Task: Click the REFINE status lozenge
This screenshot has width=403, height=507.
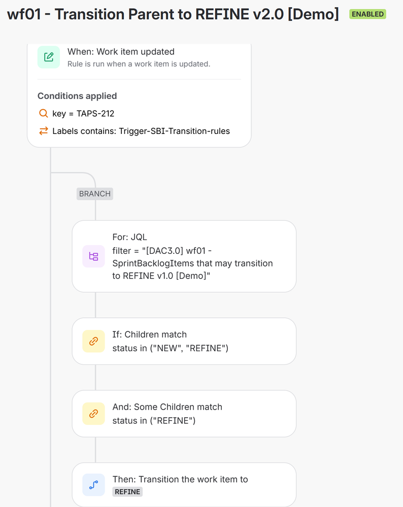Action: [127, 492]
